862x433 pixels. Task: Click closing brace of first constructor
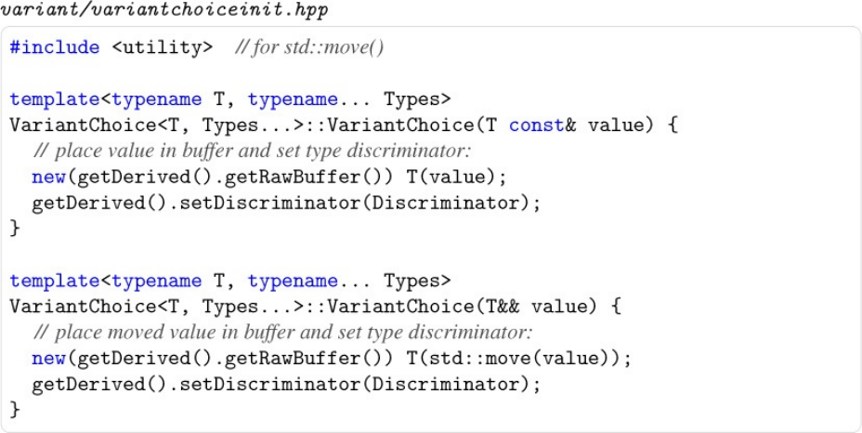(x=15, y=229)
